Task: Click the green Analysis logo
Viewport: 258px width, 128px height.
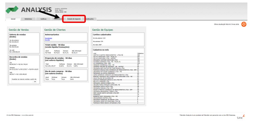Action: point(12,10)
